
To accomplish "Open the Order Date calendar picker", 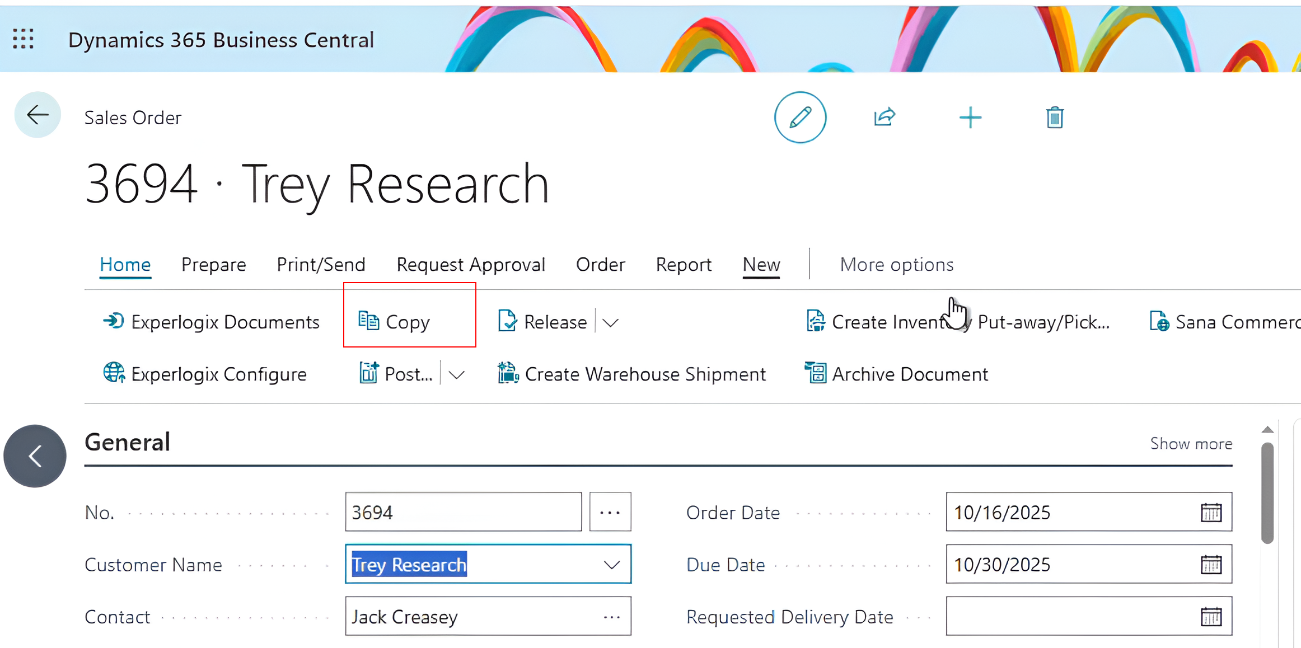I will 1211,513.
